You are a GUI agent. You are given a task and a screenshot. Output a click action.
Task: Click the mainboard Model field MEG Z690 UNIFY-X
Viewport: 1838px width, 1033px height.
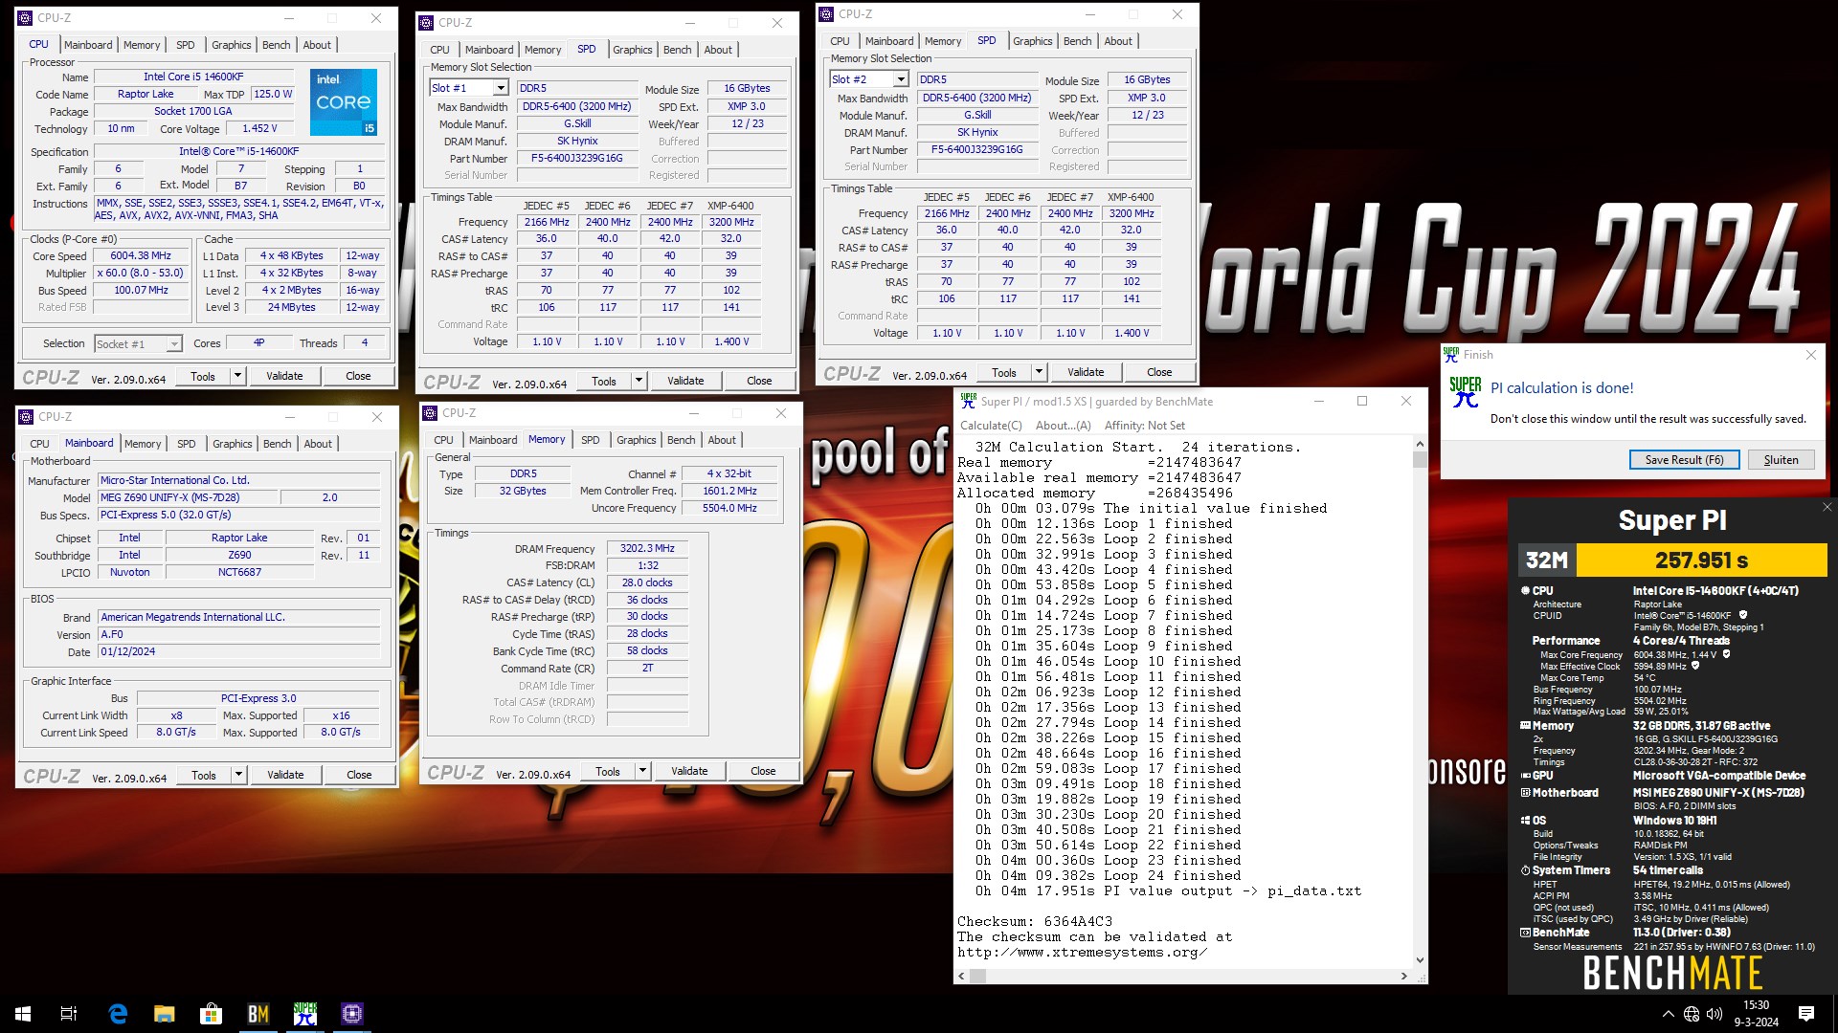[190, 498]
